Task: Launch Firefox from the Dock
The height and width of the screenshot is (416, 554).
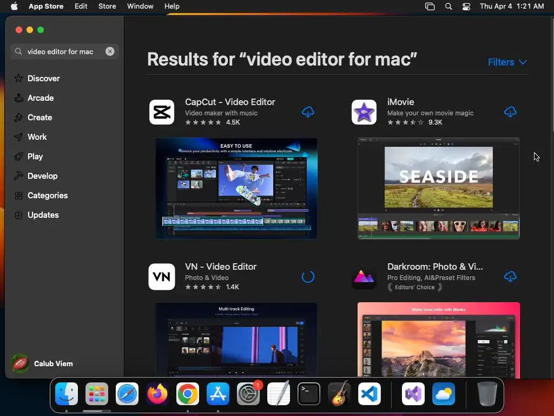Action: coord(157,393)
